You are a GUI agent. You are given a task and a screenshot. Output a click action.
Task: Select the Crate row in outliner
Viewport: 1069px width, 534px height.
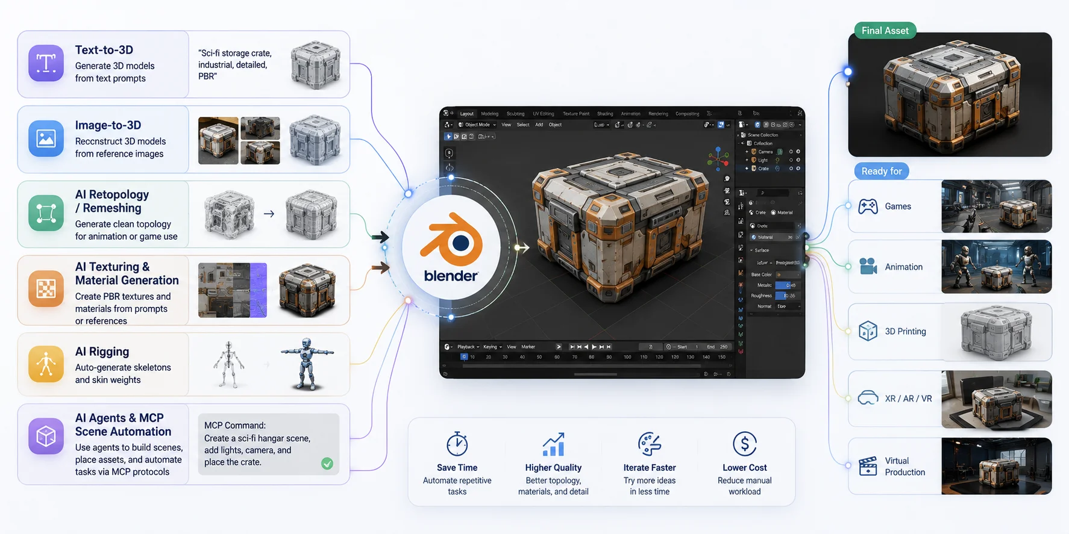pos(770,169)
